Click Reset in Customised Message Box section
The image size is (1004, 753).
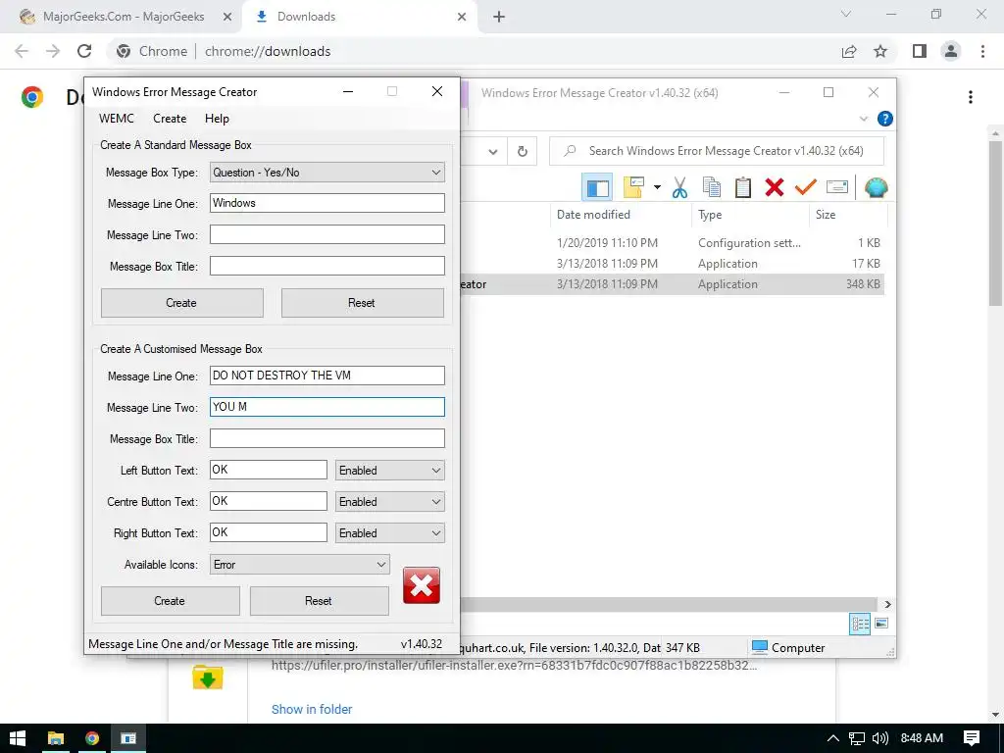(319, 601)
